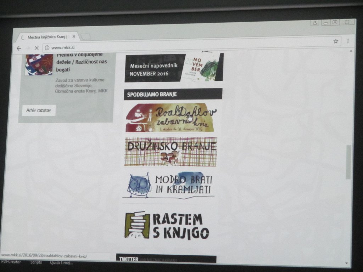Image resolution: width=363 pixels, height=272 pixels.
Task: Click the Twitter section header
Action: (166, 259)
